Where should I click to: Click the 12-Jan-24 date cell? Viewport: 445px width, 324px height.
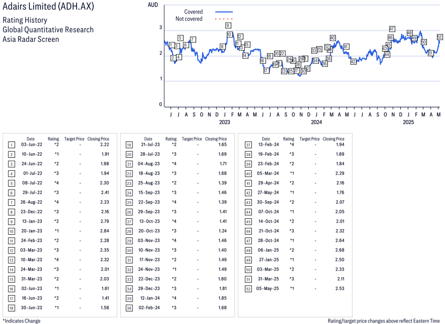pos(150,298)
